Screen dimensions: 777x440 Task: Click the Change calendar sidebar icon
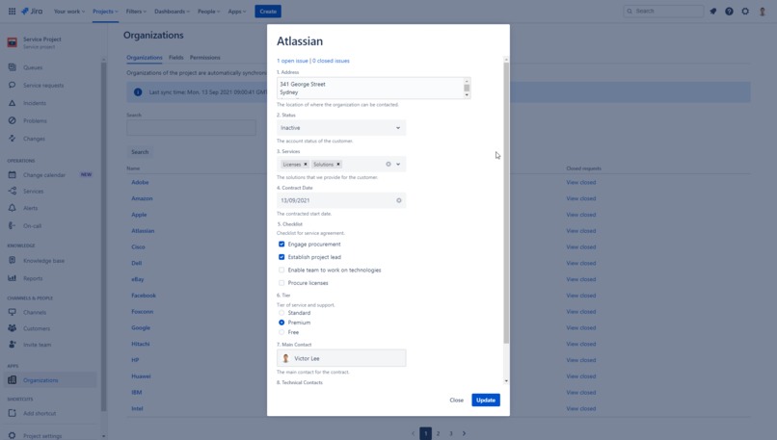(13, 174)
